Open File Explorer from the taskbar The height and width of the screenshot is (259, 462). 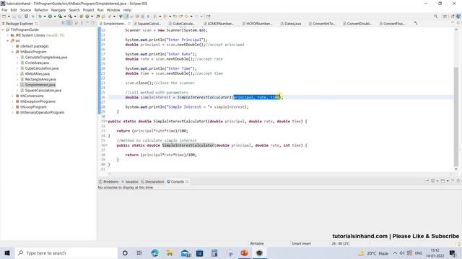click(170, 253)
